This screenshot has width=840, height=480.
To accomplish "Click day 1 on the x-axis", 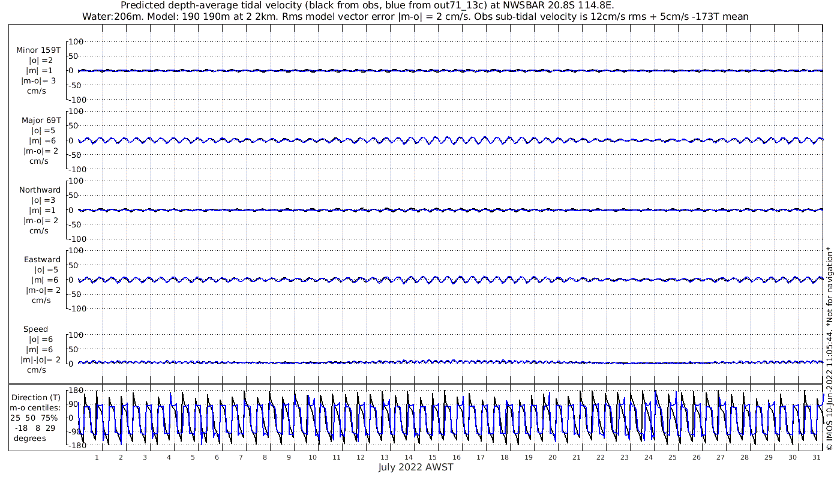I will click(97, 457).
